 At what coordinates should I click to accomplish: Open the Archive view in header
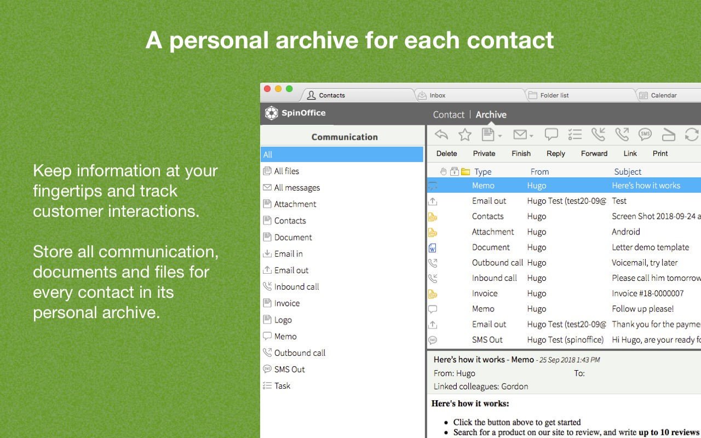pyautogui.click(x=491, y=114)
